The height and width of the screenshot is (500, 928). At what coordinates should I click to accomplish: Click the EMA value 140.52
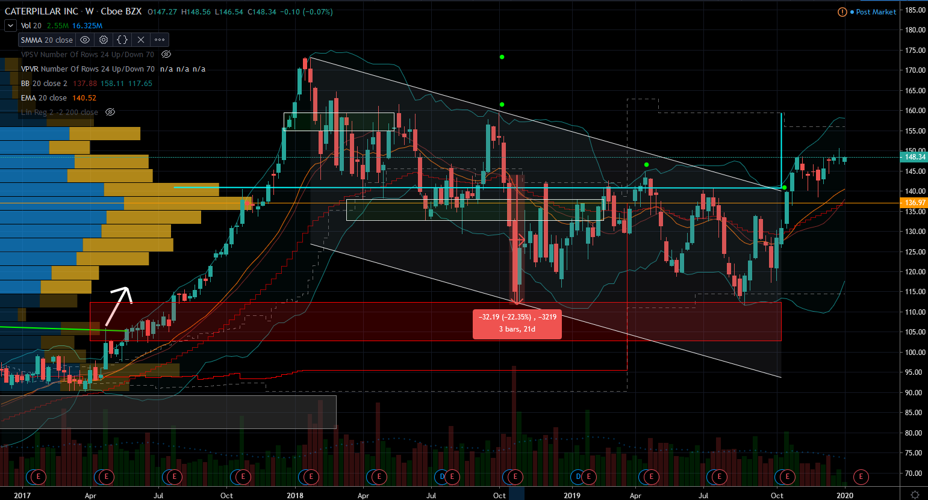coord(84,97)
